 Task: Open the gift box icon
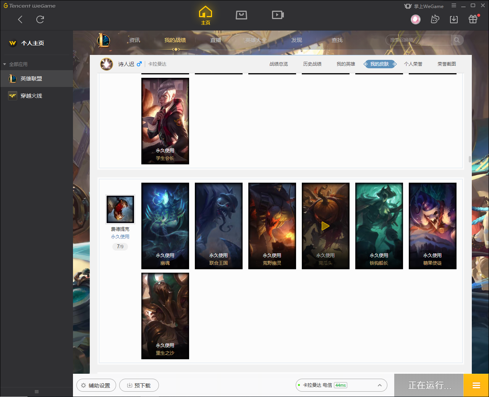pos(473,19)
